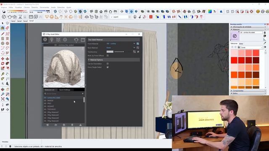The image size is (269, 151).
Task: Toggle the Translucency checkbox
Action: tap(138, 52)
